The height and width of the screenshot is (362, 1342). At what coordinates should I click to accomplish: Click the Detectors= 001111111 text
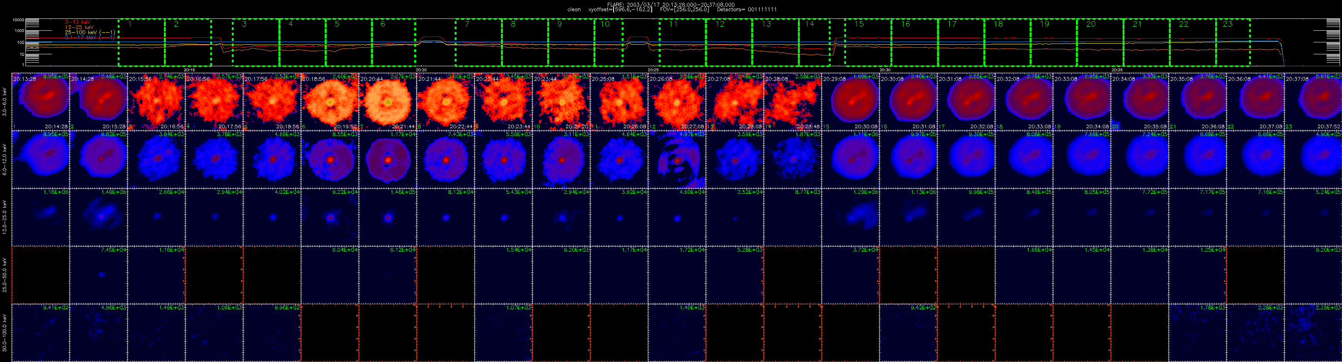point(747,9)
